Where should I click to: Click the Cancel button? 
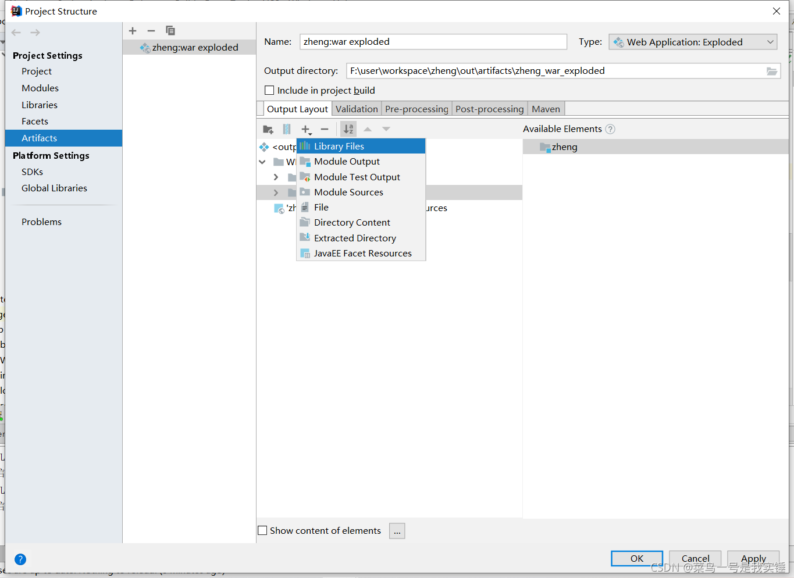coord(695,558)
